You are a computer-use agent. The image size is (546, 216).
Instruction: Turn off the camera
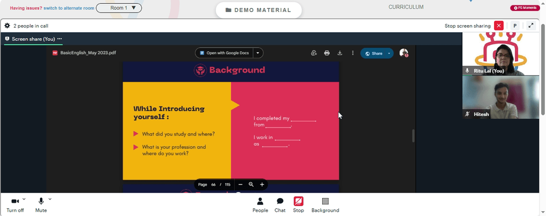15,205
